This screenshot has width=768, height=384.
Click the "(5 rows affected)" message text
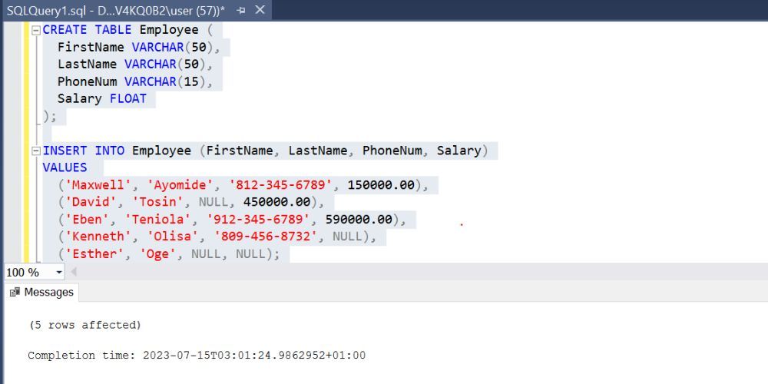pyautogui.click(x=84, y=325)
